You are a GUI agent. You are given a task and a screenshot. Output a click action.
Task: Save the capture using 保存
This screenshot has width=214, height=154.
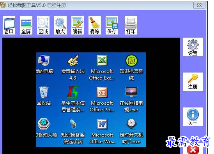(x=112, y=25)
